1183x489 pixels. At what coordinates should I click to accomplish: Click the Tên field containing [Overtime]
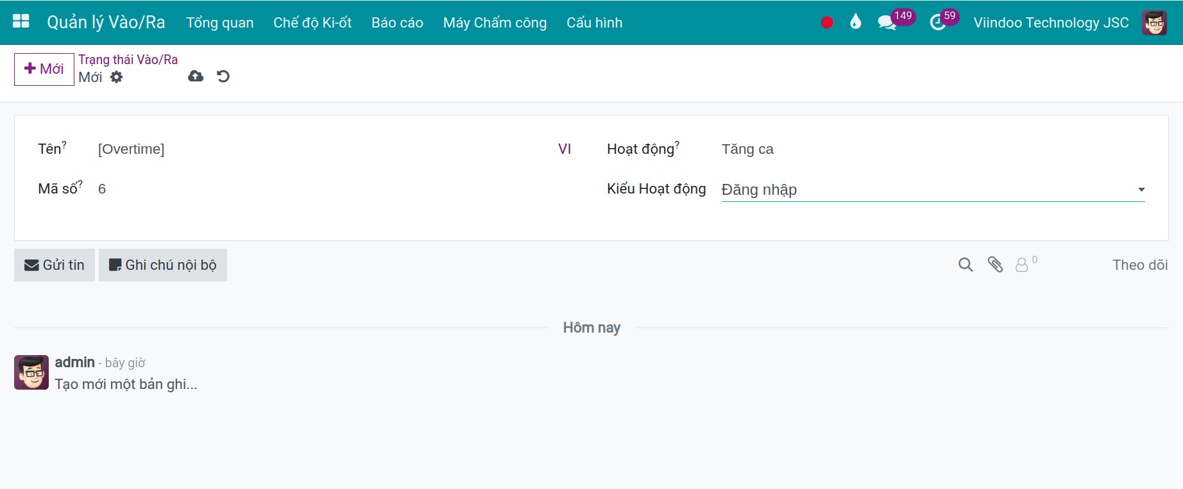[x=324, y=149]
